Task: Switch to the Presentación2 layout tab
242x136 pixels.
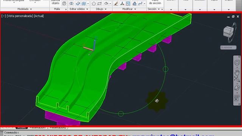Action: [58, 128]
